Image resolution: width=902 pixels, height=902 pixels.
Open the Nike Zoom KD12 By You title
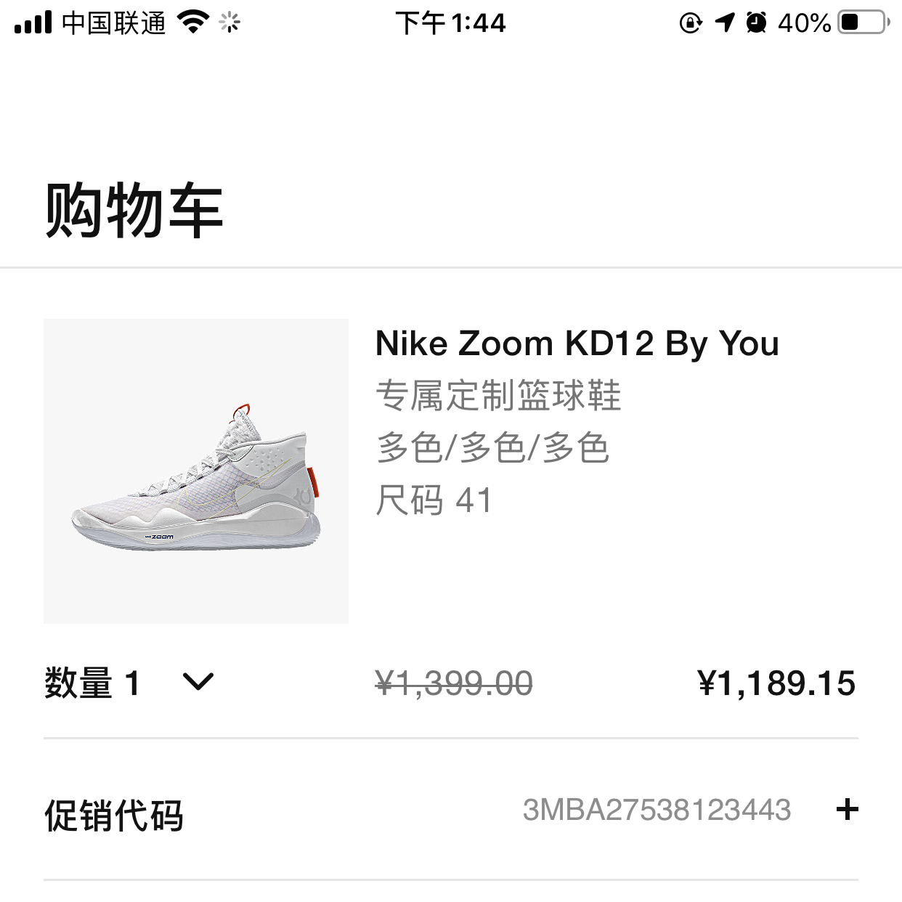tap(577, 344)
